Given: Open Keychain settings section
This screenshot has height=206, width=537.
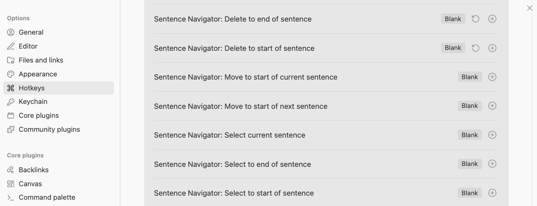Looking at the screenshot, I should 33,102.
